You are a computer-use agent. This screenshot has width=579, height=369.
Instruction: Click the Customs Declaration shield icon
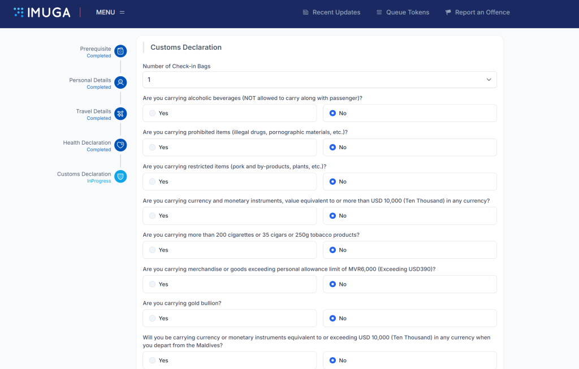[120, 176]
